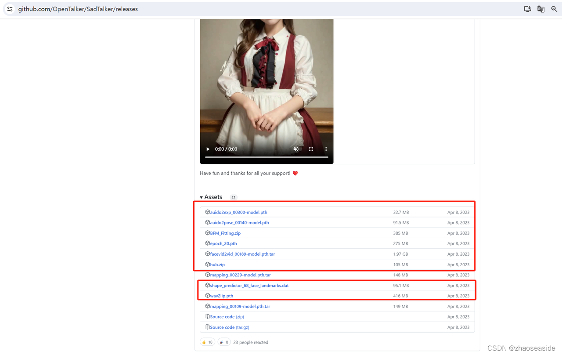Click the 32.7 MB size of auido2exp model
Screen dimensions: 562x355
401,212
